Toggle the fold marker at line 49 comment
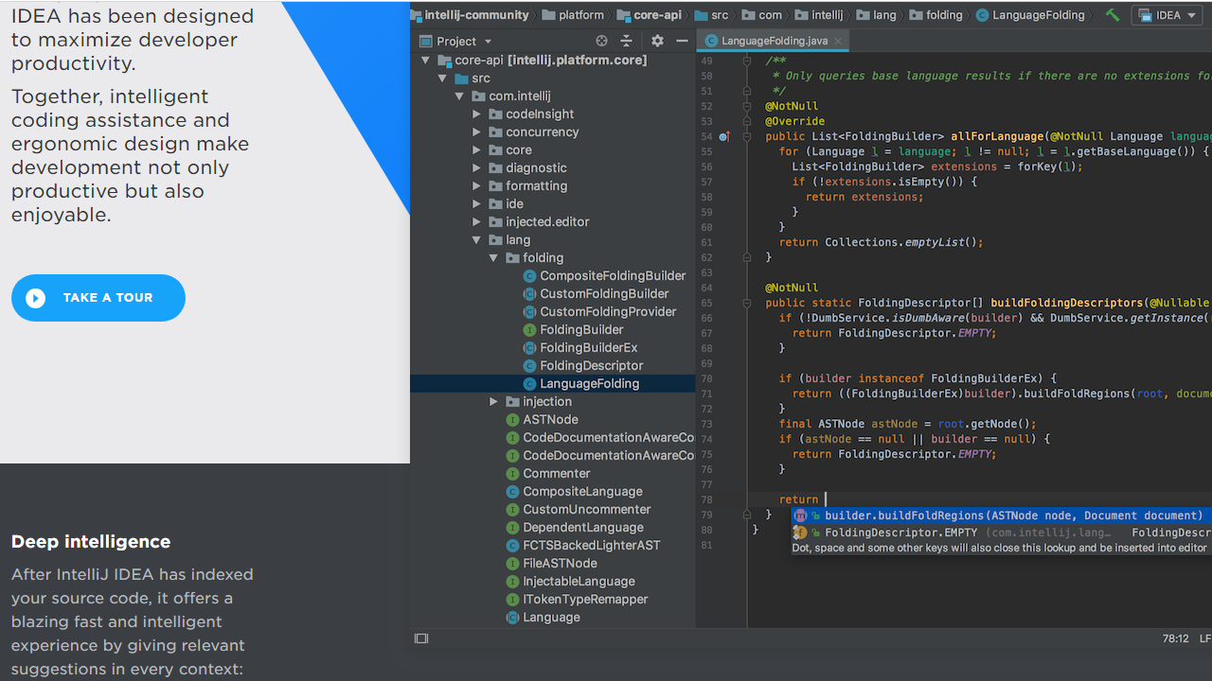This screenshot has width=1212, height=681. point(747,61)
